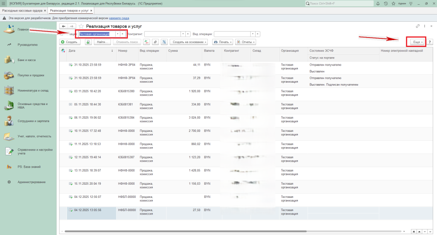Click the Дт/Кт postings icon
Image resolution: width=437 pixels, height=235 pixels.
pos(147,42)
